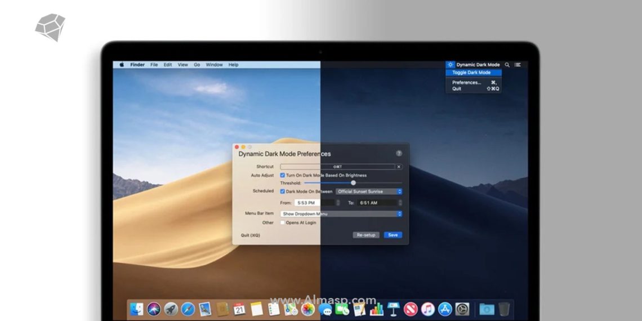Click the To time stepper
Viewport: 642px width, 321px height.
400,203
